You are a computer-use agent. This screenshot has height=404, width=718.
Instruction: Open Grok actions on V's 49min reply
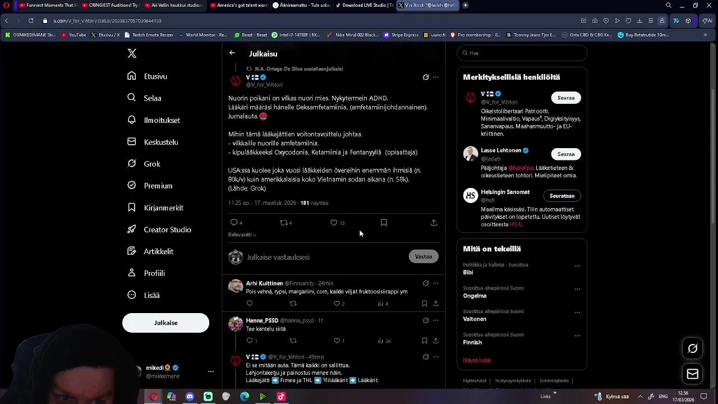(x=426, y=357)
